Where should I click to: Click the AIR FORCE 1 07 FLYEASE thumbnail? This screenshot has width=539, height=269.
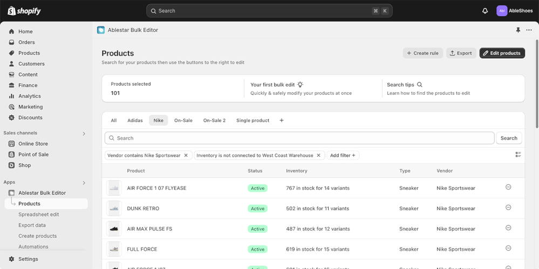click(114, 188)
